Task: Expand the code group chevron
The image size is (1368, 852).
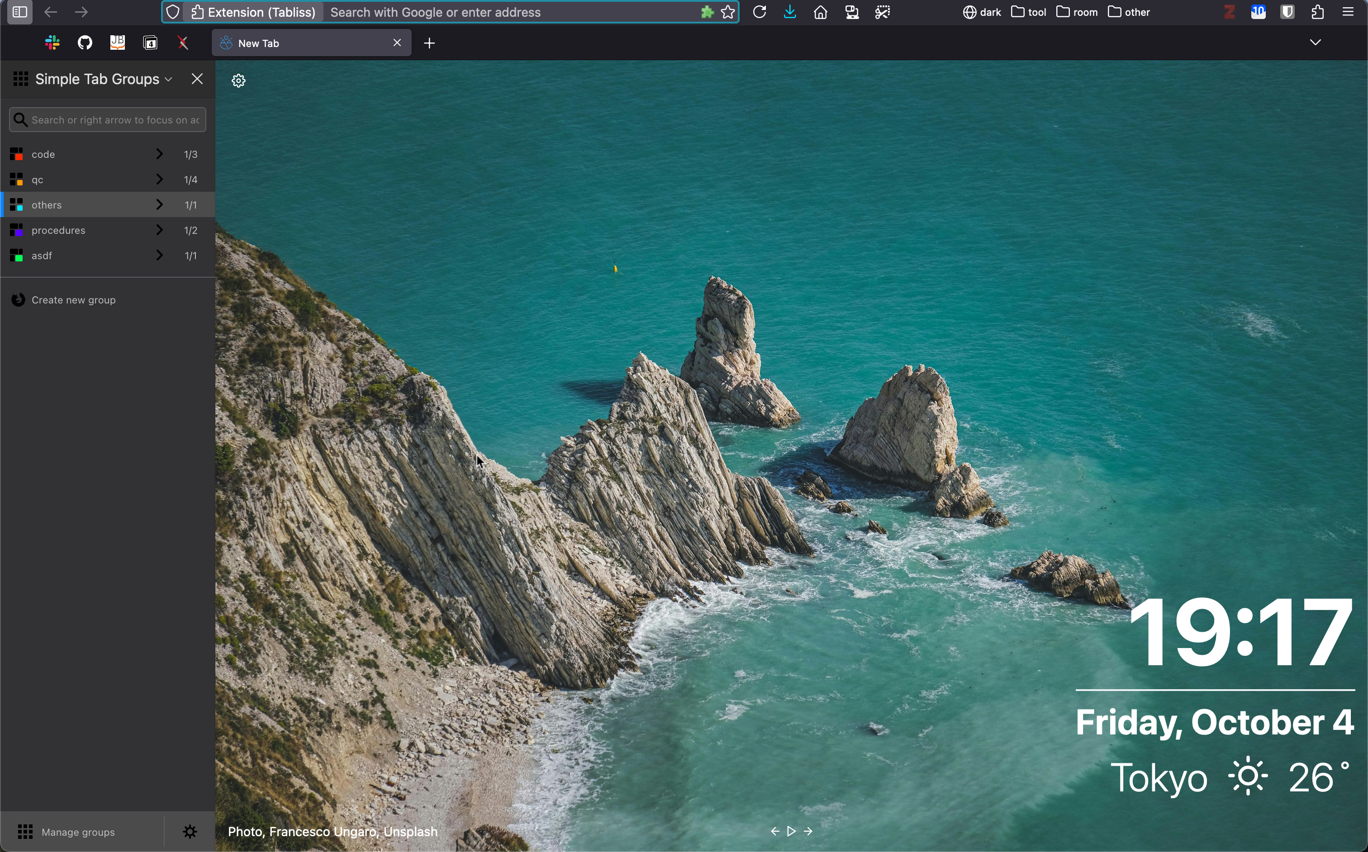Action: [x=160, y=154]
